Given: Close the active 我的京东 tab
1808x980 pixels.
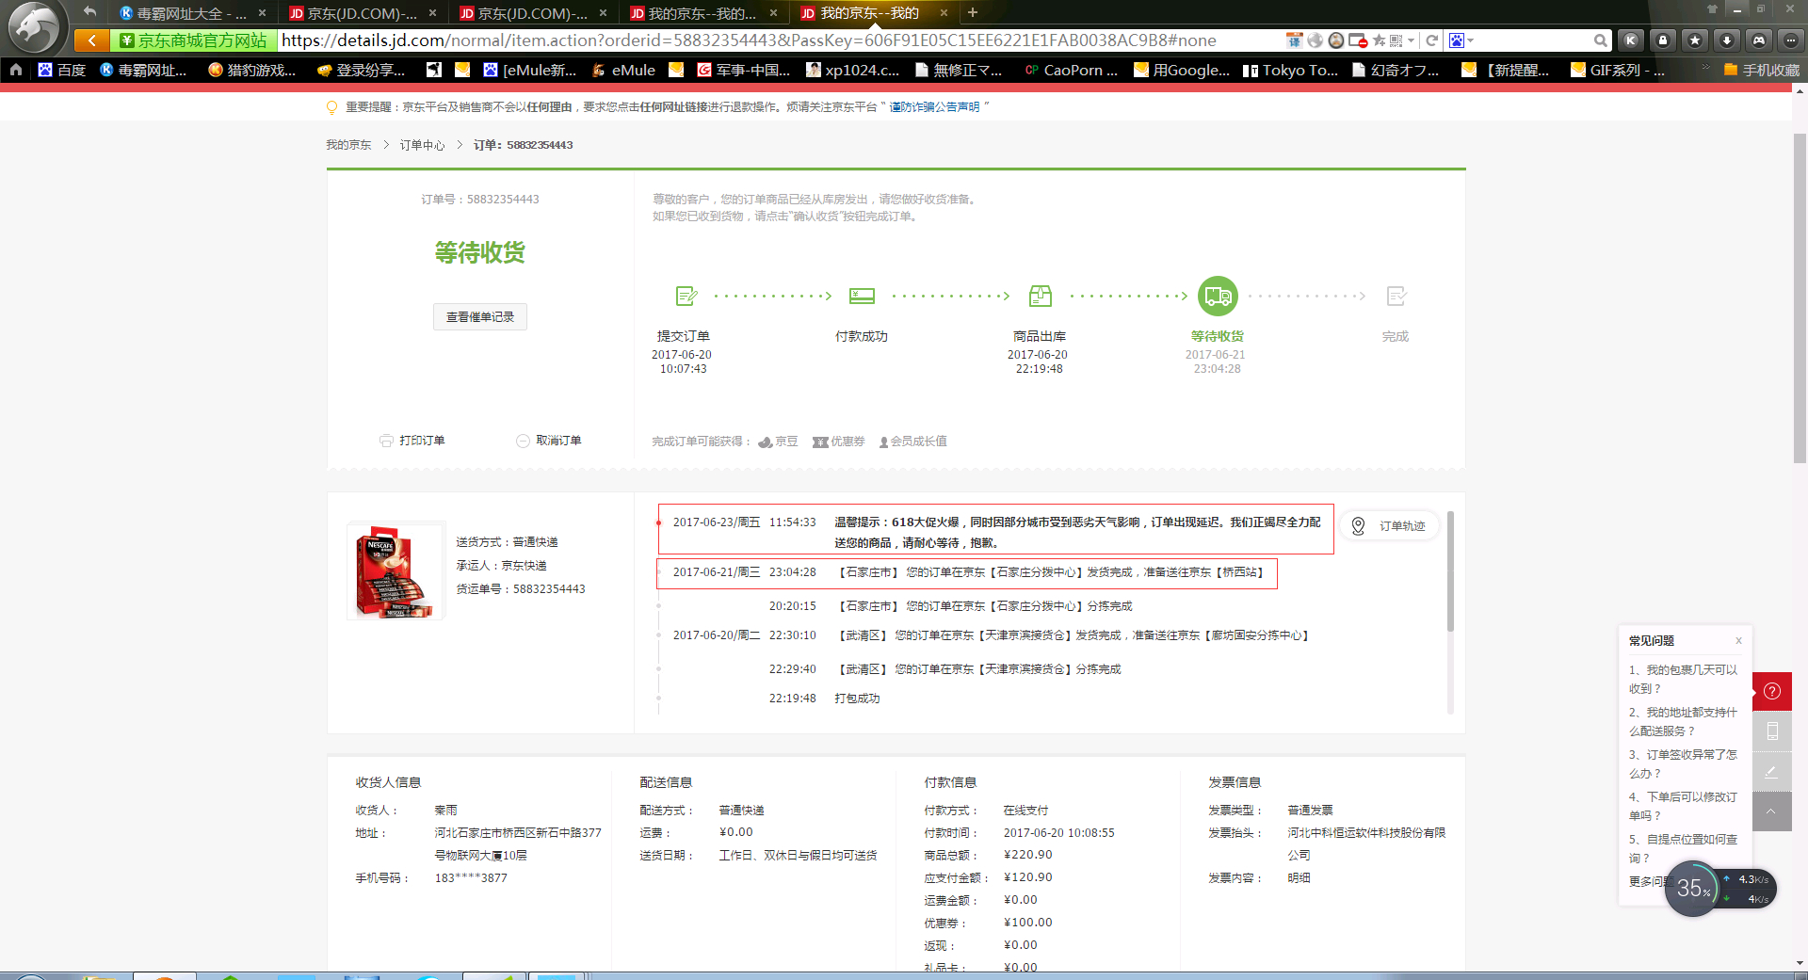Looking at the screenshot, I should click(944, 12).
